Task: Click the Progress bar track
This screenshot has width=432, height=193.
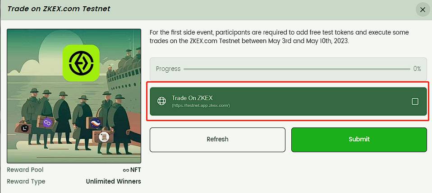Action: tap(296, 69)
